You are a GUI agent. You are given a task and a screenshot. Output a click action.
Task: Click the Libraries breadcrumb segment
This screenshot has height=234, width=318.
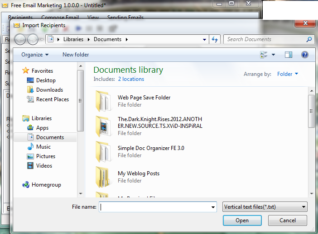click(x=73, y=39)
